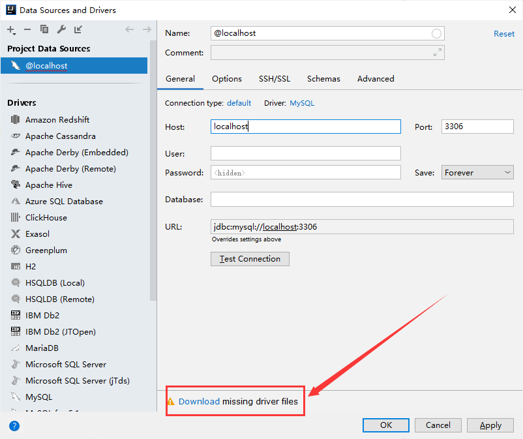The width and height of the screenshot is (523, 439).
Task: Select the HSQLDB (Local) driver icon
Action: pyautogui.click(x=16, y=282)
